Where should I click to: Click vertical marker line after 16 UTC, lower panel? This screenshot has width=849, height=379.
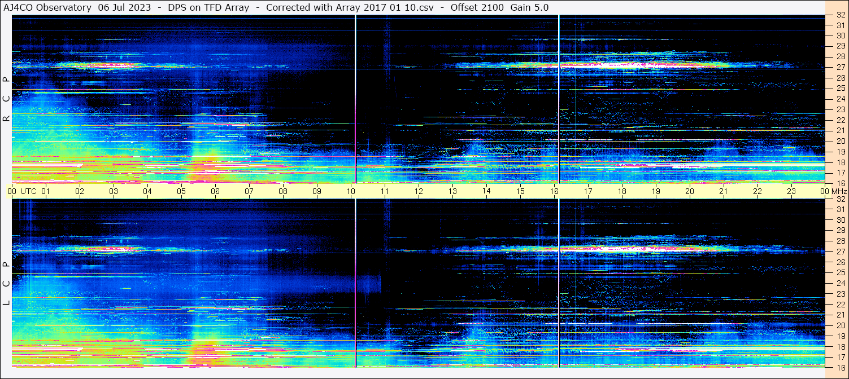click(559, 282)
